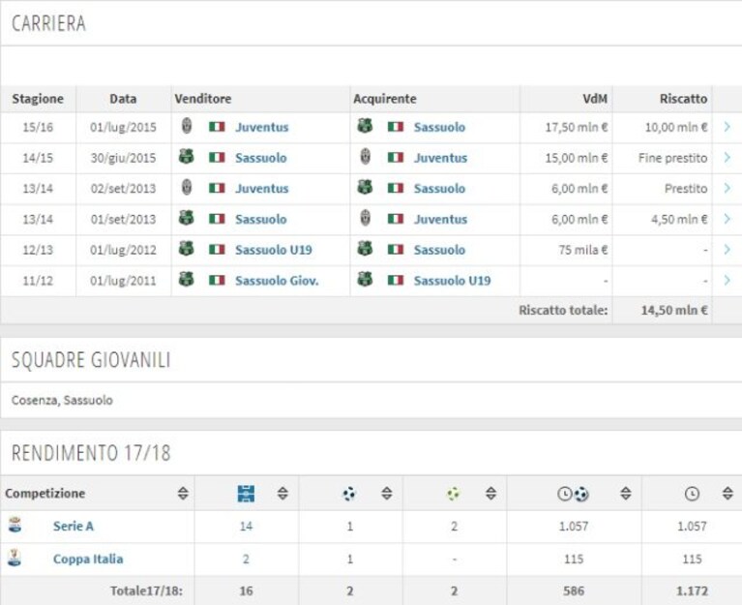742x605 pixels.
Task: Toggle sort arrows next to goals column
Action: click(387, 494)
